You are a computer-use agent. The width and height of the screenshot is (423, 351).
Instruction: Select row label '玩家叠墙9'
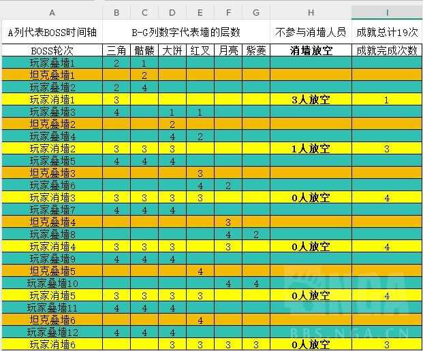[52, 258]
